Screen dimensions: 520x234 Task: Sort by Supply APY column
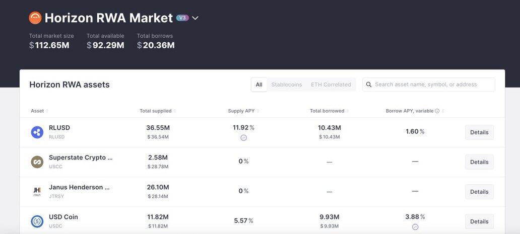(244, 111)
